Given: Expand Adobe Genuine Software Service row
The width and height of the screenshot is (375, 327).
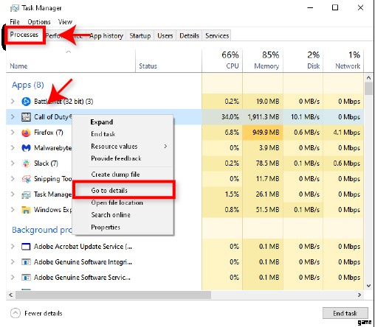Looking at the screenshot, I should pyautogui.click(x=13, y=277).
